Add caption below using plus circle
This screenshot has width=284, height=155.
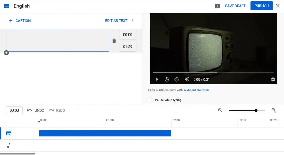(6, 53)
